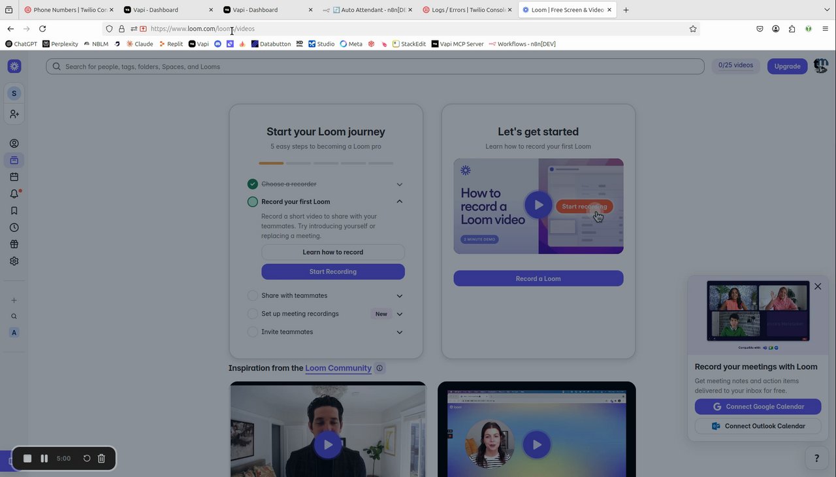
Task: Click the "Start Recording" button
Action: (333, 272)
